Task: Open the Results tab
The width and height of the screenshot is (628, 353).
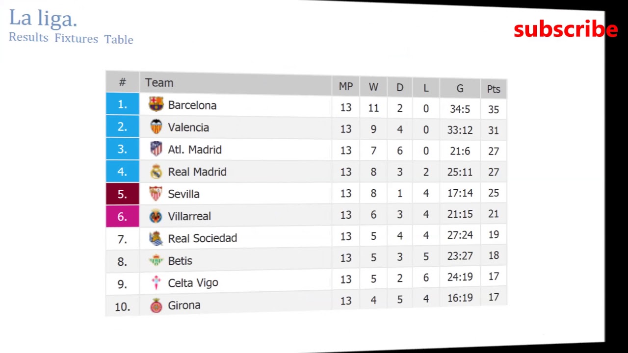Action: (x=28, y=38)
